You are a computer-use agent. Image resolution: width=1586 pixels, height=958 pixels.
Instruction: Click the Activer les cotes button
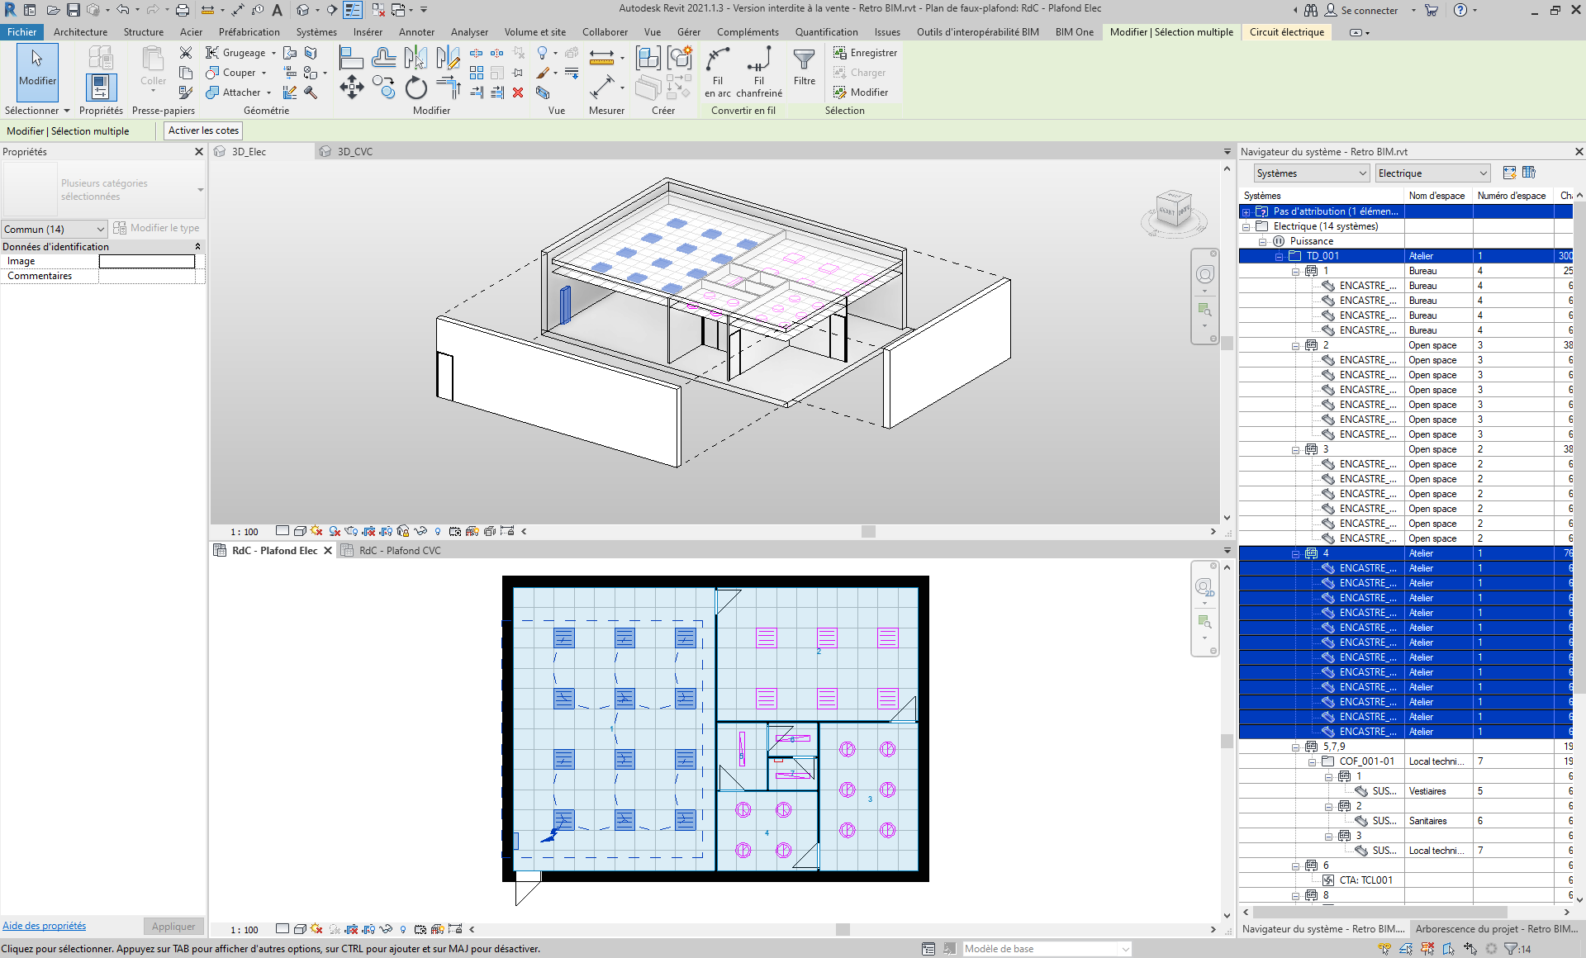click(x=203, y=130)
